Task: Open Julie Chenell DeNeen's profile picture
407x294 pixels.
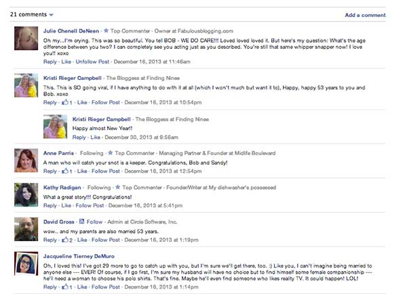Action: pos(26,38)
